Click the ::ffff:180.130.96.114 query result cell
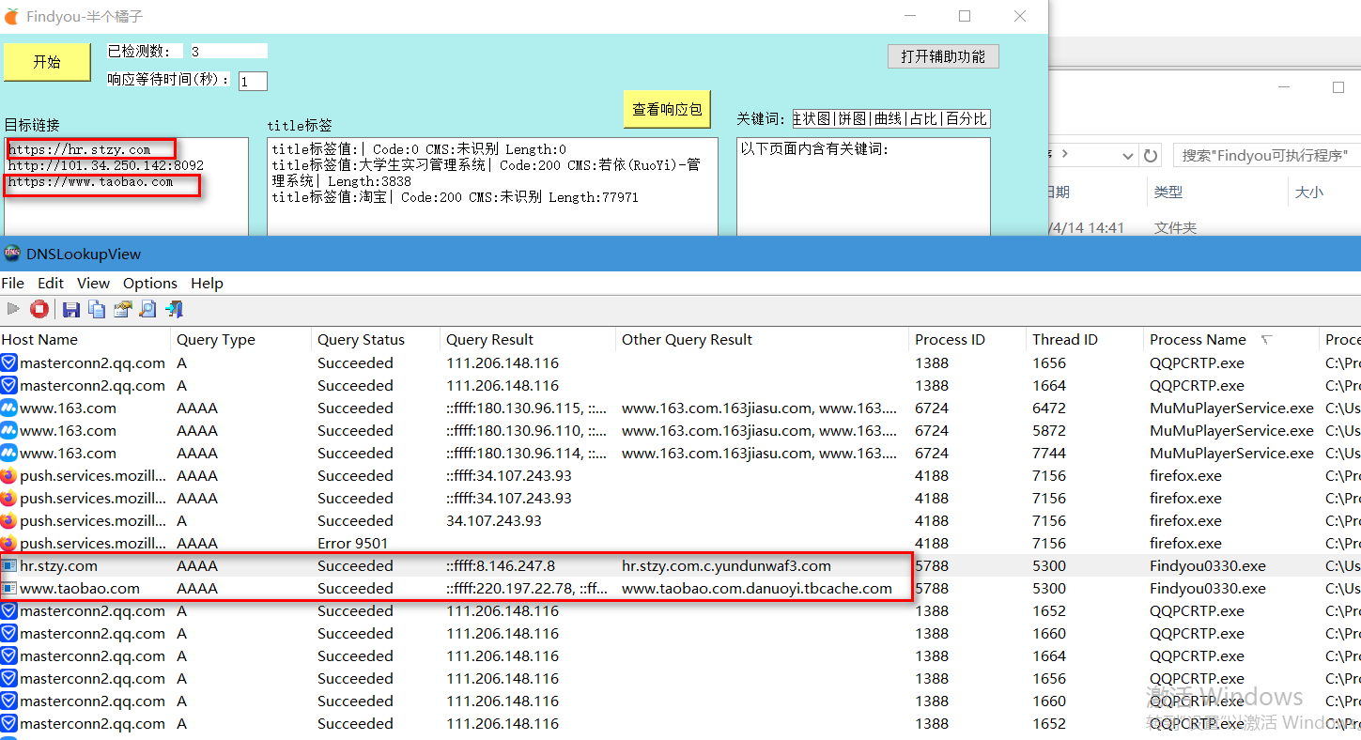This screenshot has width=1361, height=740. pos(527,453)
